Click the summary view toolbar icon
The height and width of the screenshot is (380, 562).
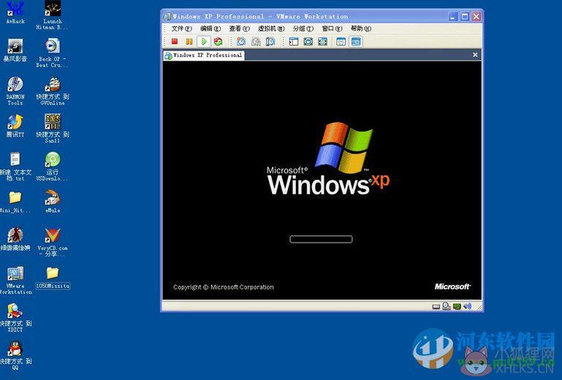(x=341, y=42)
